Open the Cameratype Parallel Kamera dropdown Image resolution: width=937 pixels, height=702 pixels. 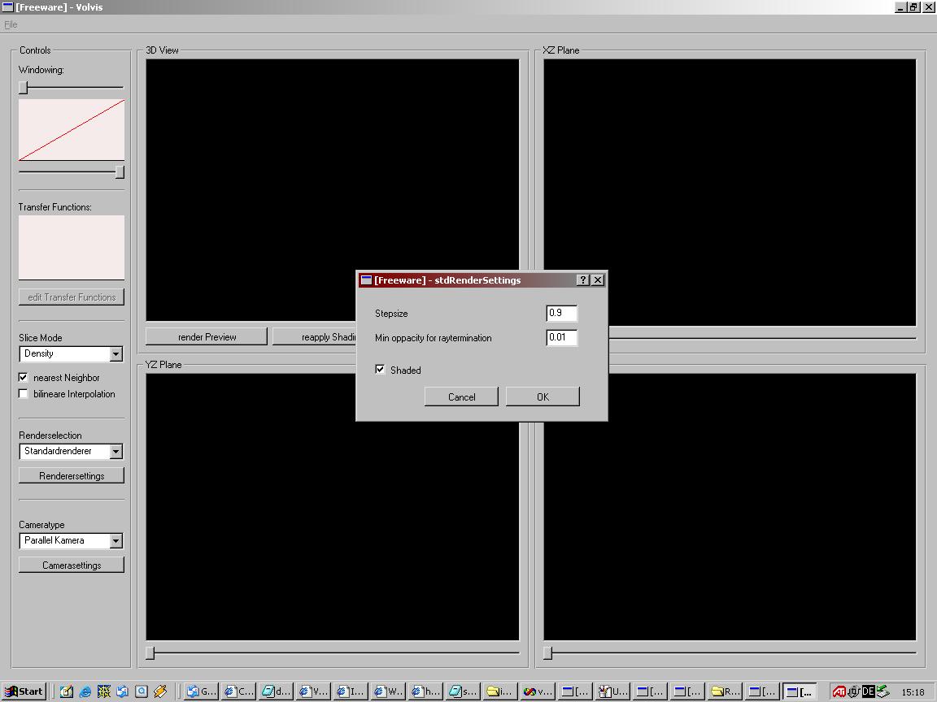coord(115,541)
